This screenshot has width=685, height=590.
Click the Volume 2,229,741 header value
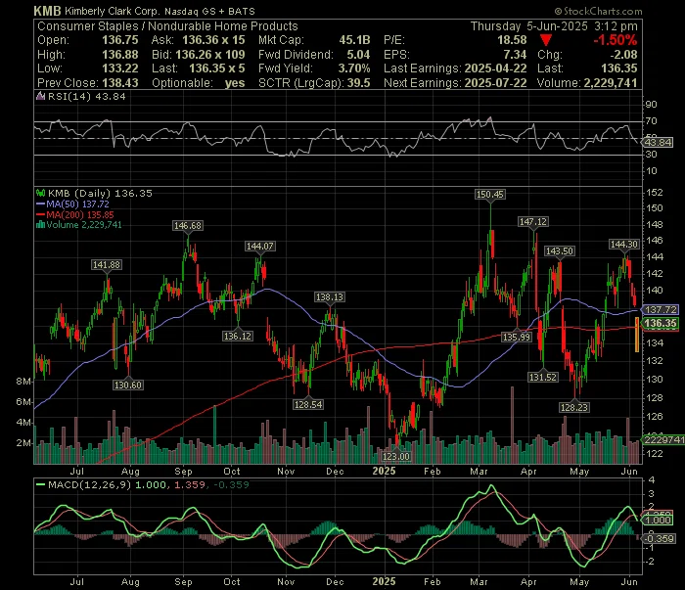click(x=612, y=83)
